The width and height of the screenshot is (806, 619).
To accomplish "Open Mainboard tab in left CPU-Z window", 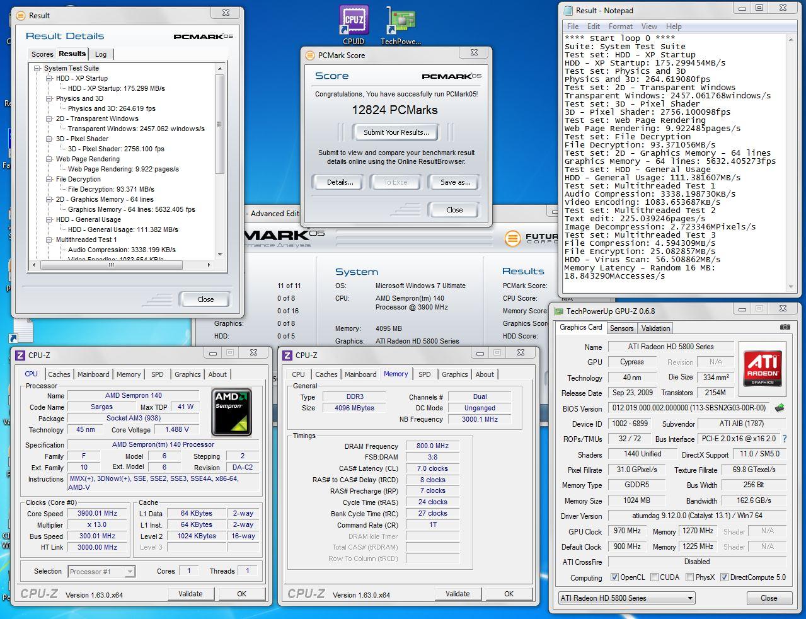I will pyautogui.click(x=93, y=374).
